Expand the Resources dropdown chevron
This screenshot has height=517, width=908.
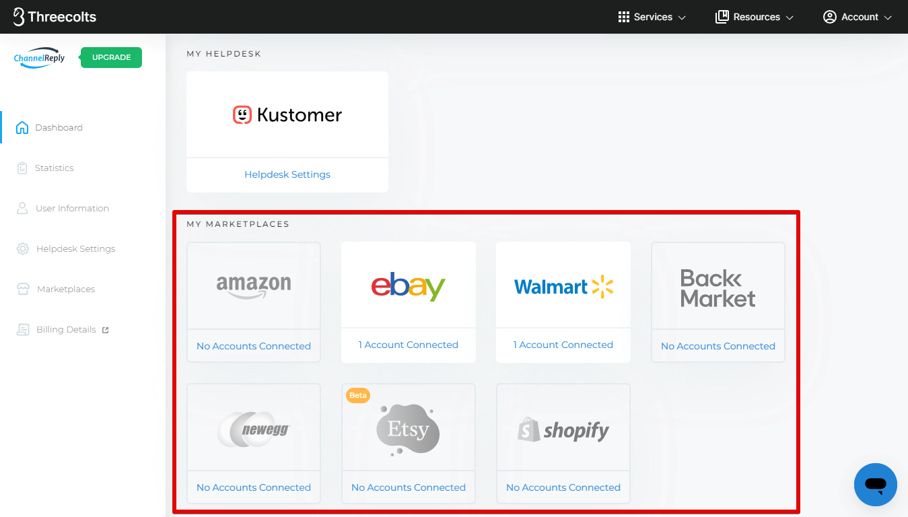[790, 18]
